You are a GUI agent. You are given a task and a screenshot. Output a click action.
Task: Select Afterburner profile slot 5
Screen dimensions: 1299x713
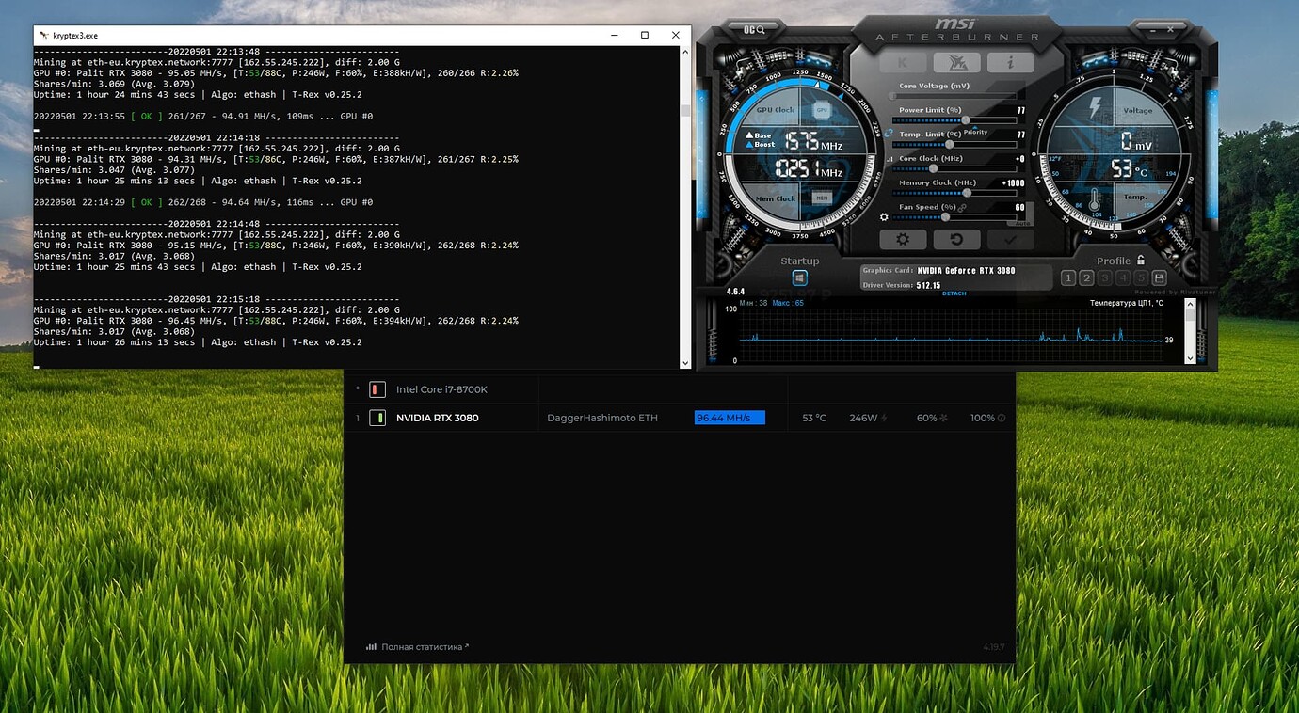click(x=1140, y=277)
